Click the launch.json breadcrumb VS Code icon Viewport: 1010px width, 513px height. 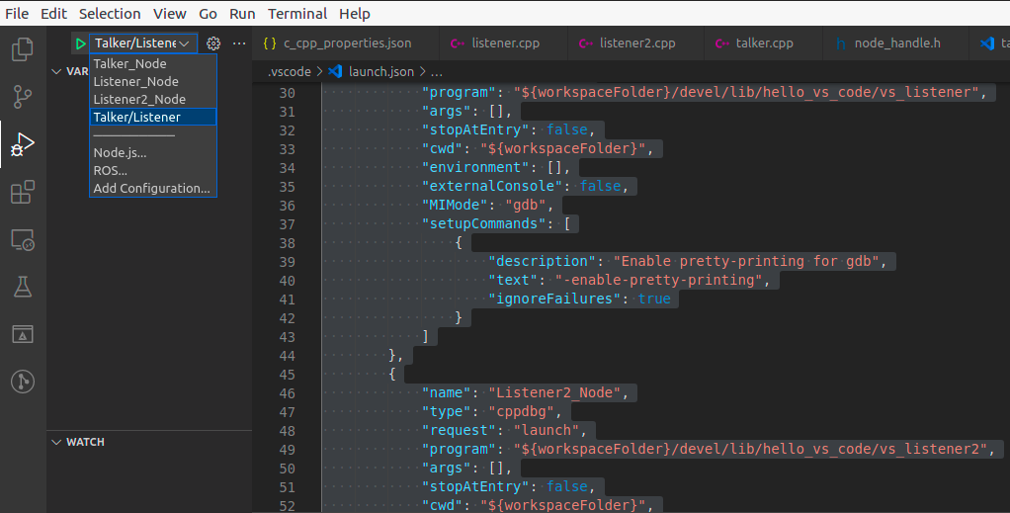click(x=335, y=71)
